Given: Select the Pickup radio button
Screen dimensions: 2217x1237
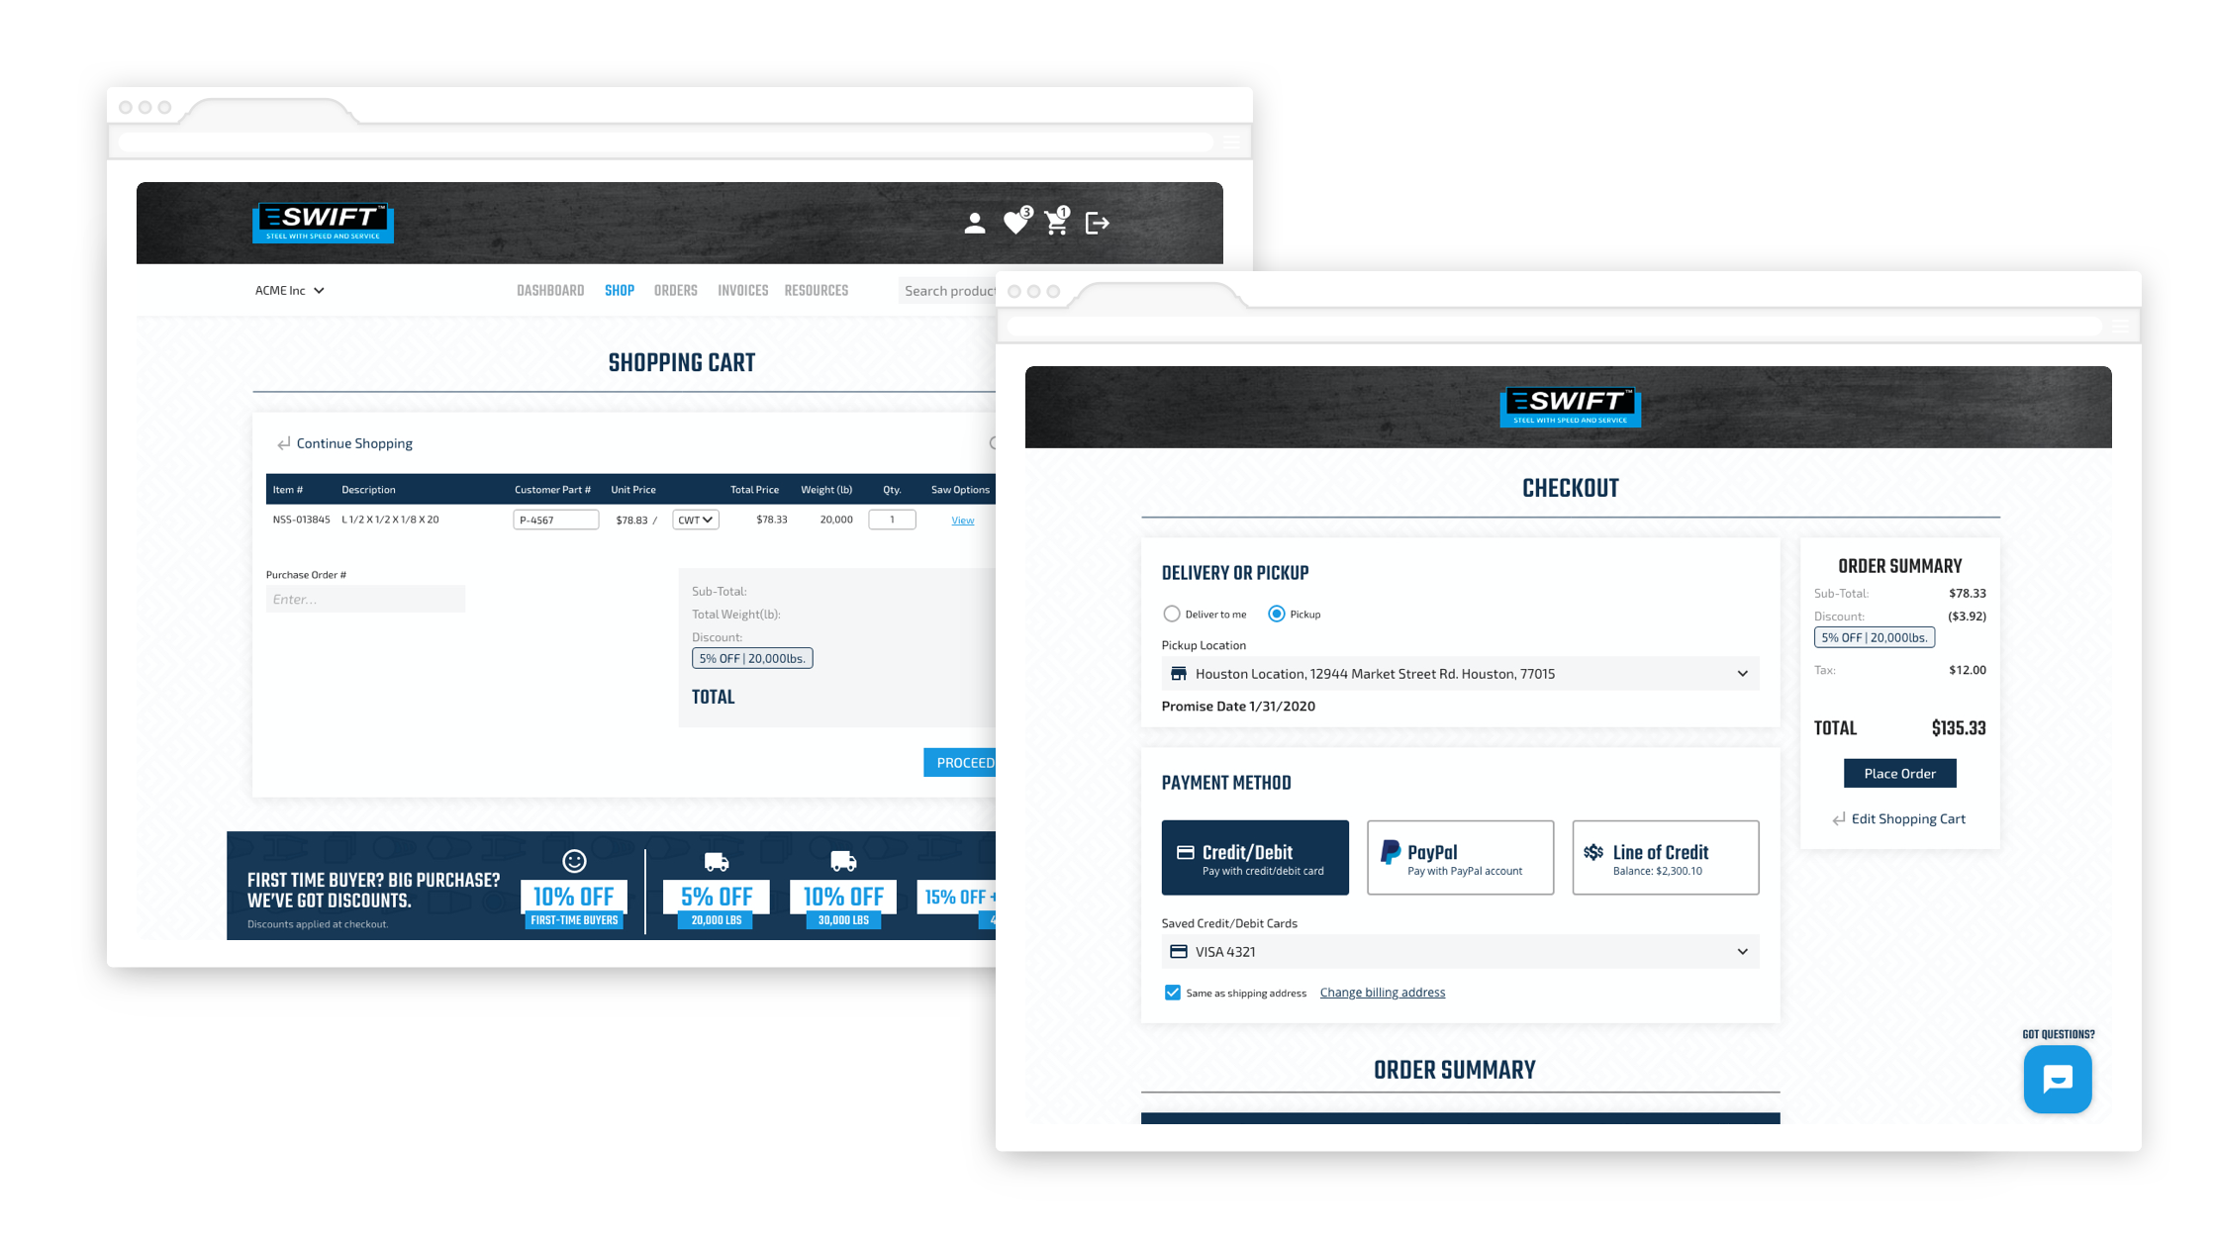Looking at the screenshot, I should [x=1273, y=613].
